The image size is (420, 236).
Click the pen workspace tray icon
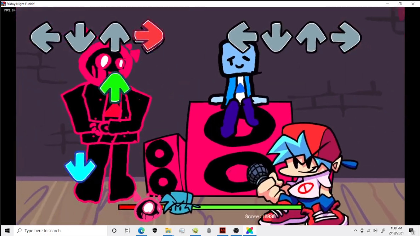coord(383,230)
